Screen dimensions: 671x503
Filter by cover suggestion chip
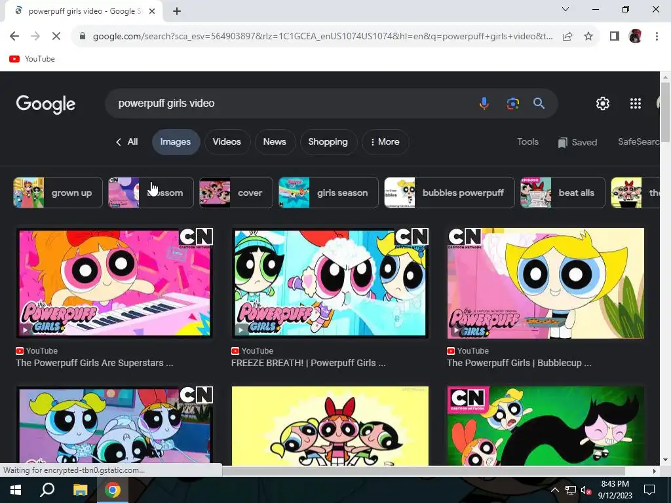236,193
